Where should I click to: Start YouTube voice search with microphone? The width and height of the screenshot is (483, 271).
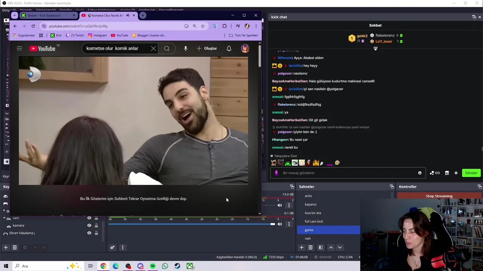pos(185,48)
